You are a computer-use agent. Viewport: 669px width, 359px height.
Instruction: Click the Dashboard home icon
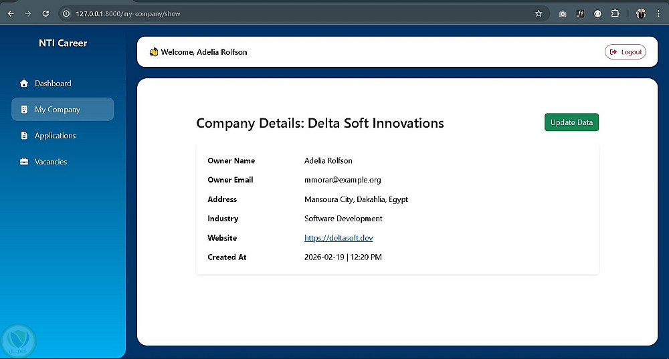[25, 84]
